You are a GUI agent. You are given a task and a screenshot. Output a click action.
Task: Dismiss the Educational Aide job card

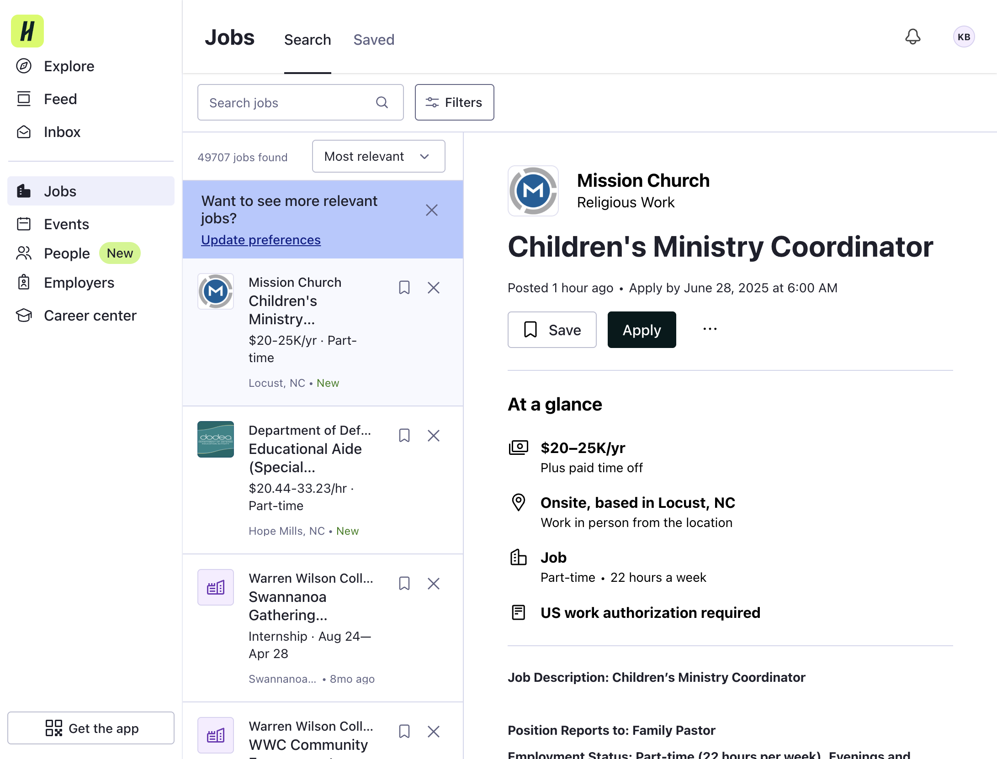click(434, 436)
